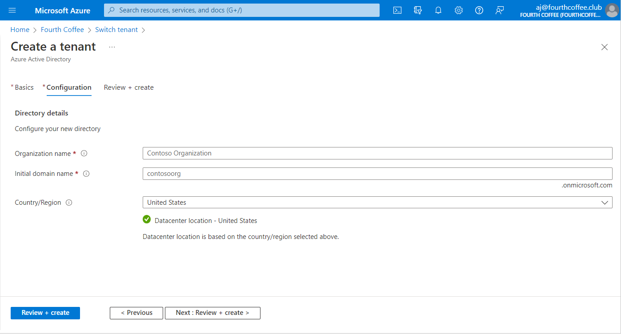Click info icon beside Initial domain name
Image resolution: width=621 pixels, height=334 pixels.
(86, 174)
